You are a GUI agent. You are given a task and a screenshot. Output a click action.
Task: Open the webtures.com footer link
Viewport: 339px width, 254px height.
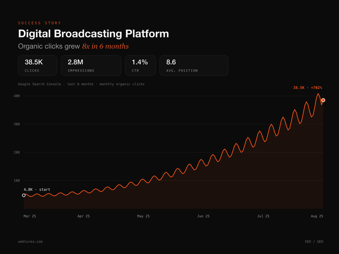[x=30, y=242]
